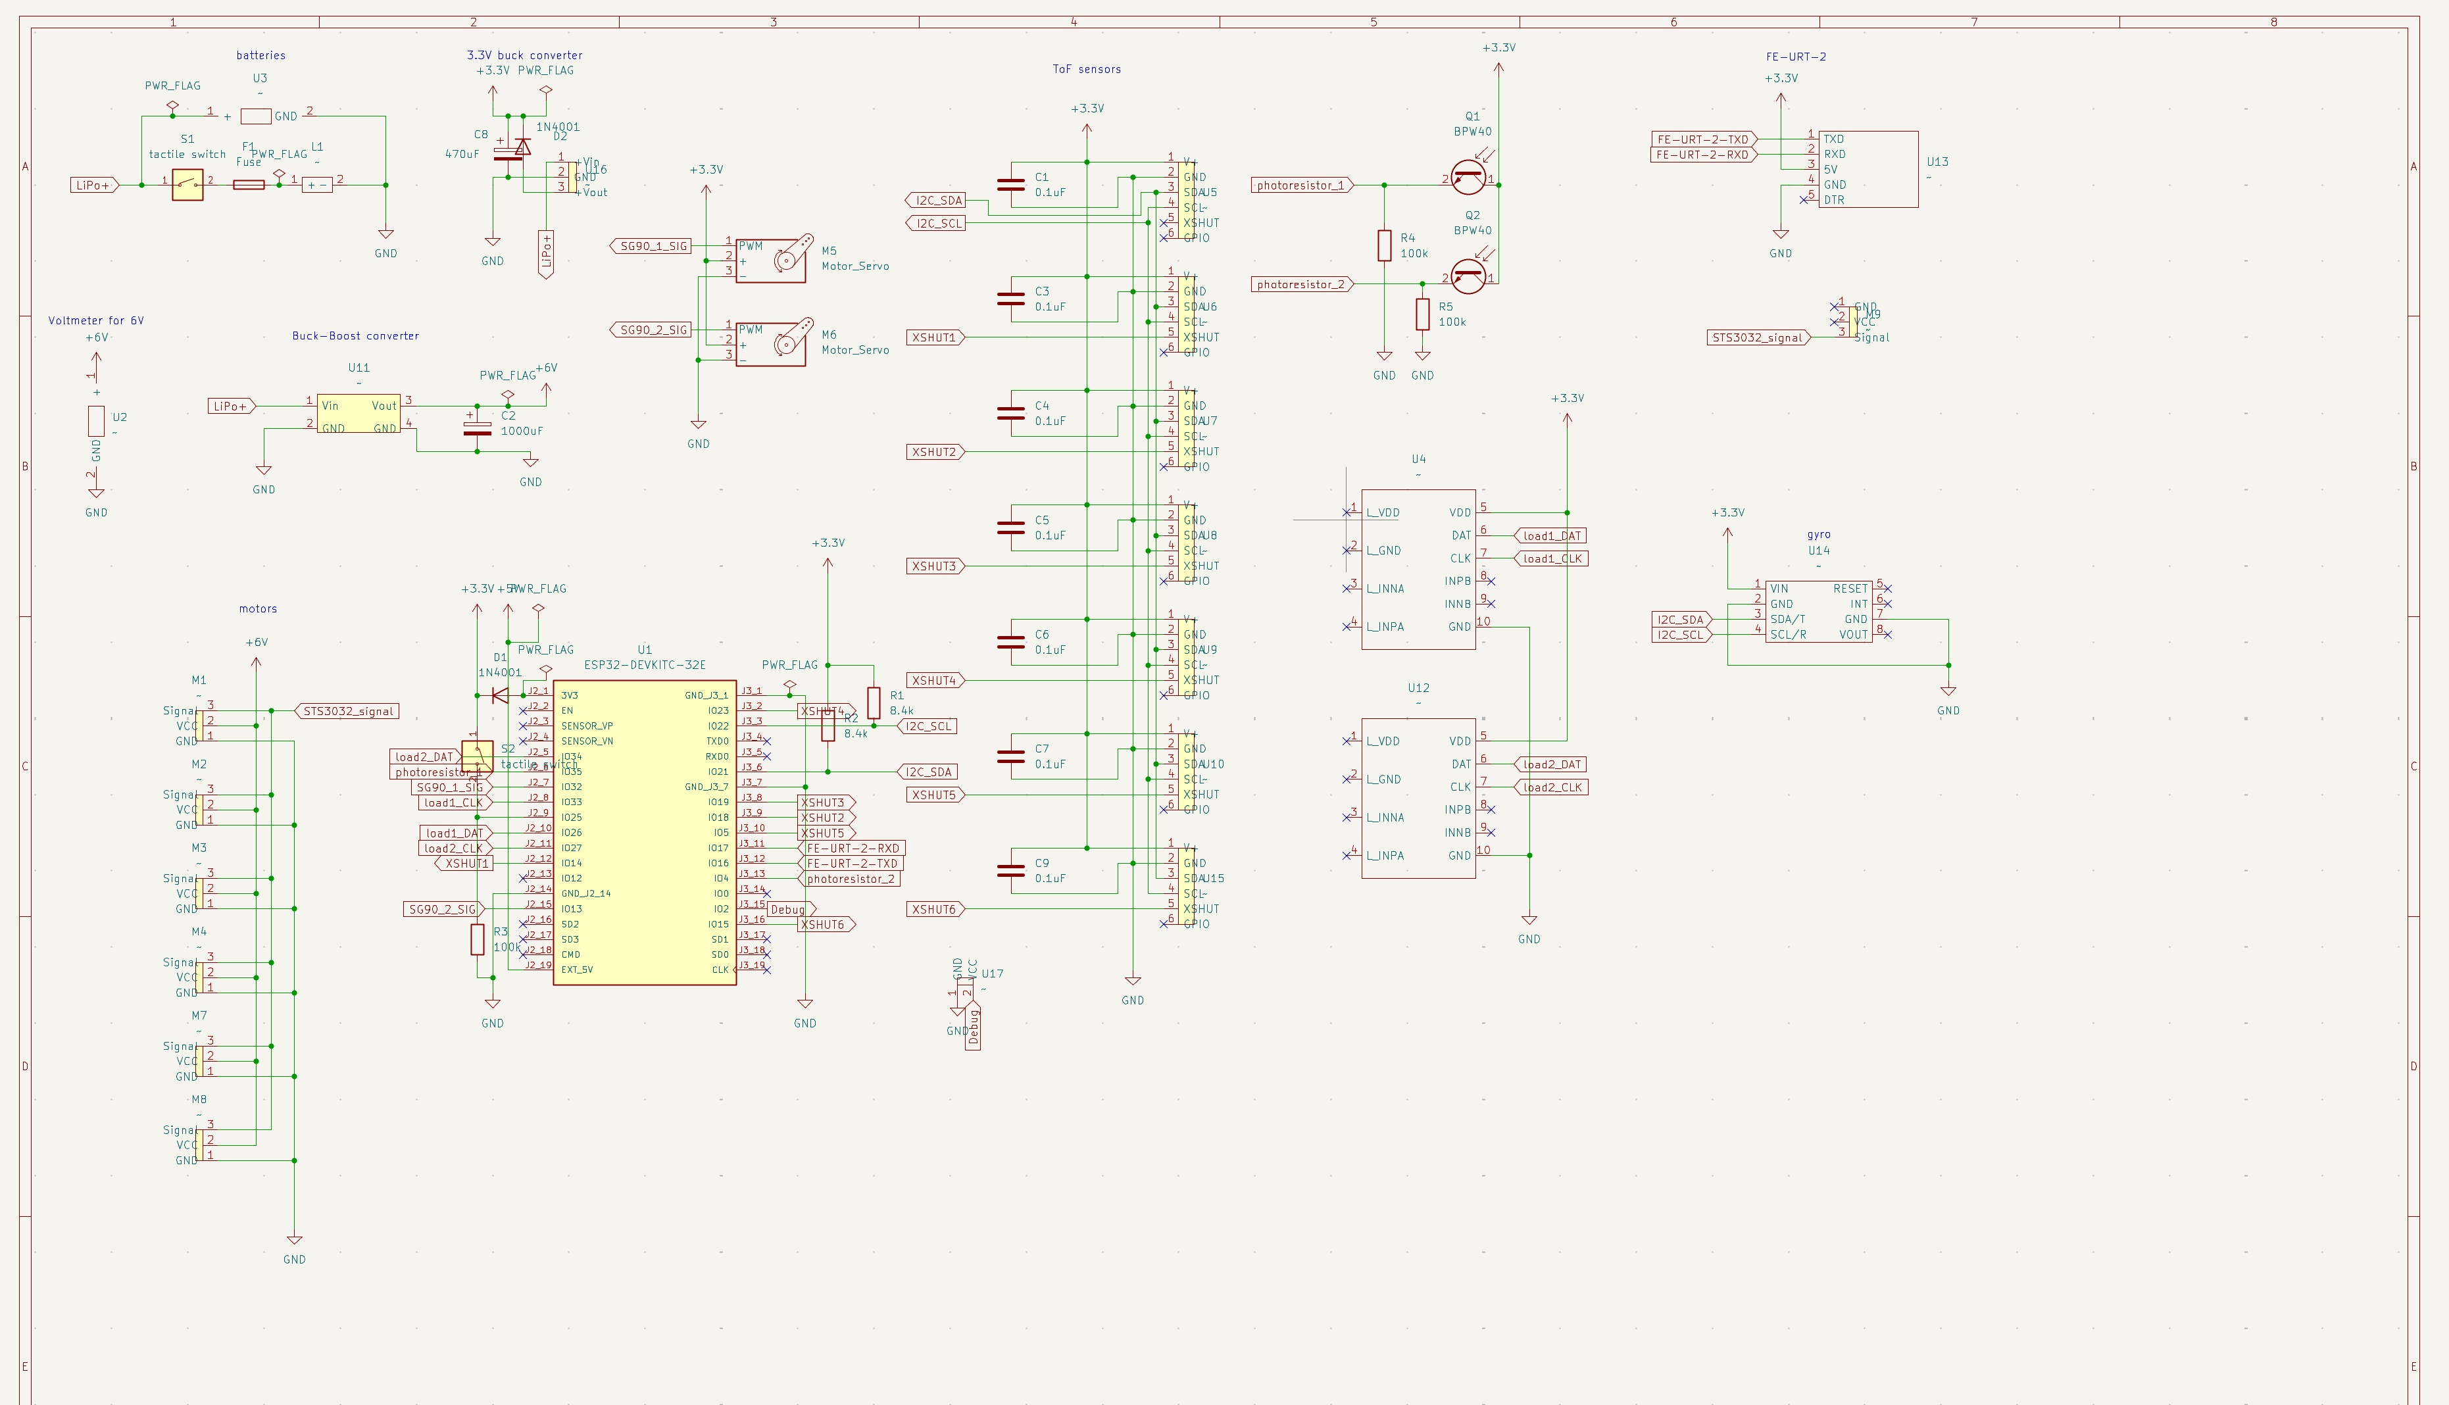The width and height of the screenshot is (2449, 1405).
Task: Select the load2_CLK label beside U12
Action: (x=1550, y=787)
